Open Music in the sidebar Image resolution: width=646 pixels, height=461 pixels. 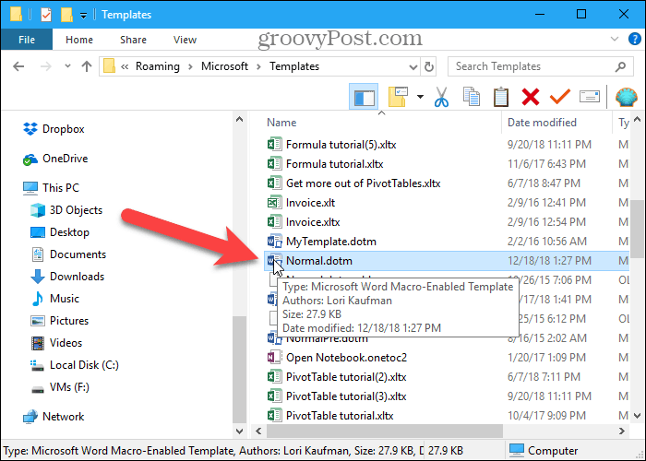click(x=55, y=299)
